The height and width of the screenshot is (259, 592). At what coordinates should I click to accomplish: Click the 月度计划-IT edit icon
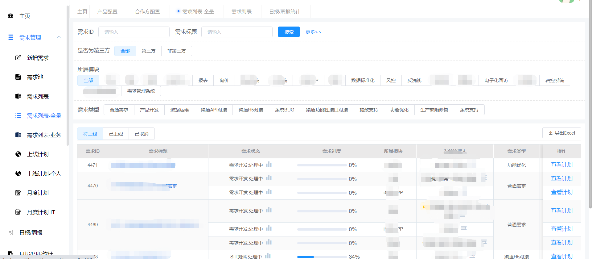coord(18,212)
